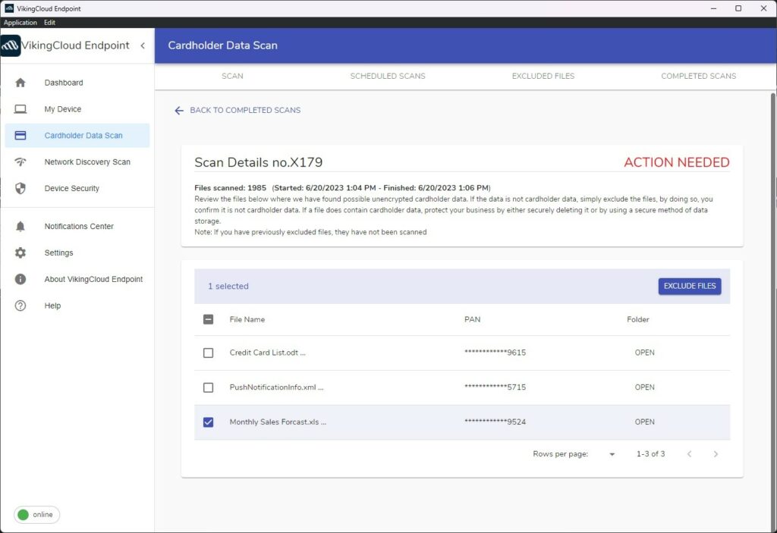Open the EXCLUDED FILES tab
Viewport: 777px width, 533px height.
[543, 76]
